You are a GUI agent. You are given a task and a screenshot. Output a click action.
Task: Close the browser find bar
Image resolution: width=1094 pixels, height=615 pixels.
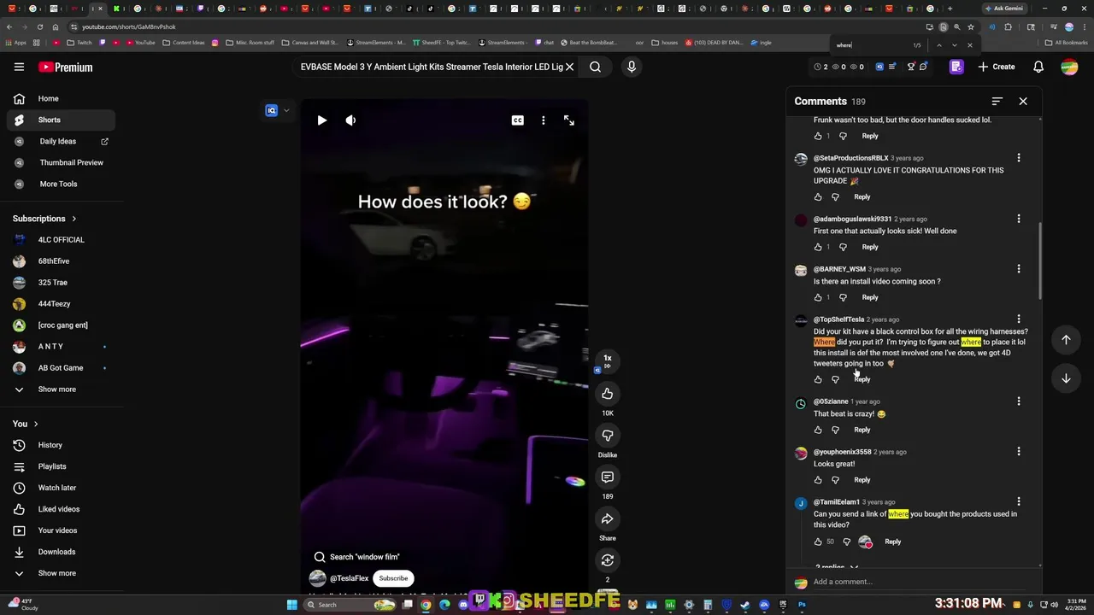(x=969, y=45)
